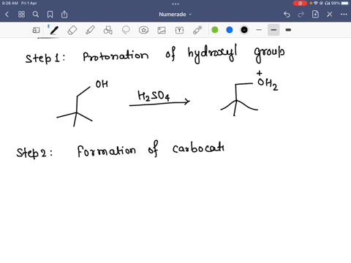Screen dimensions: 351x263
Task: Go back with the left chevron
Action: [x=7, y=15]
